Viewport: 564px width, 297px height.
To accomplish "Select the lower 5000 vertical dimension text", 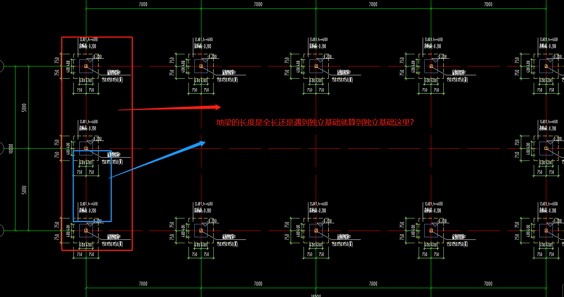I will 24,190.
